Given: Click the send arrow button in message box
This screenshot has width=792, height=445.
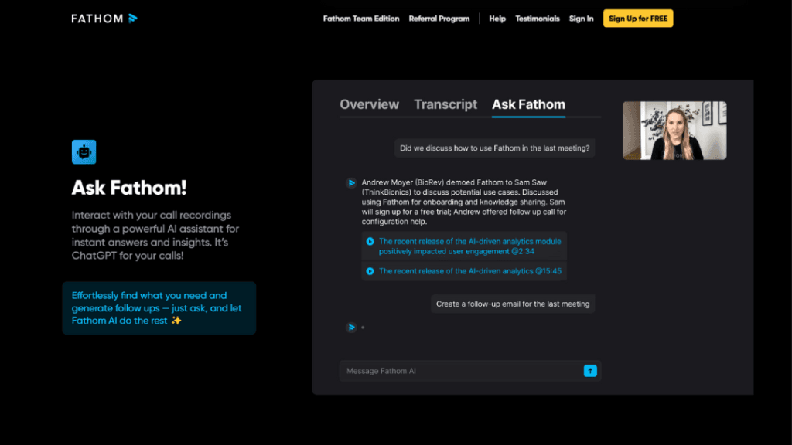Looking at the screenshot, I should [590, 371].
